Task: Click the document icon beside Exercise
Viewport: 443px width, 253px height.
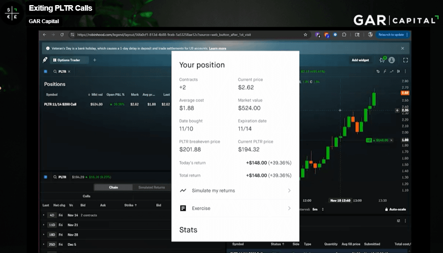Action: click(183, 208)
